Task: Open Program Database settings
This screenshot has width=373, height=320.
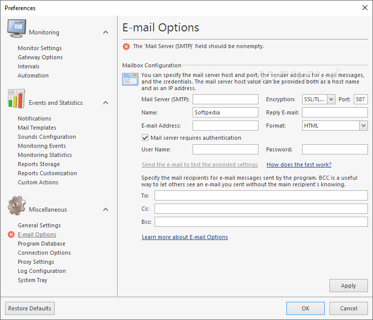Action: [42, 244]
